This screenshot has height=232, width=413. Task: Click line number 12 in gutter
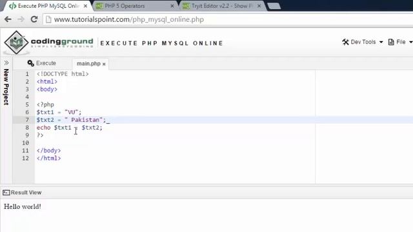(25, 158)
